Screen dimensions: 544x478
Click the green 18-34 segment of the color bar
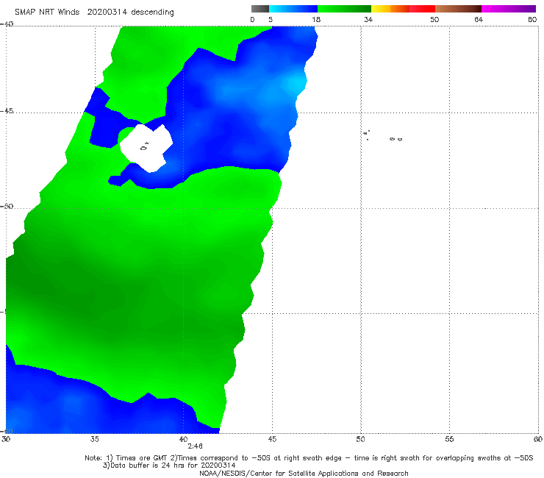pos(344,9)
